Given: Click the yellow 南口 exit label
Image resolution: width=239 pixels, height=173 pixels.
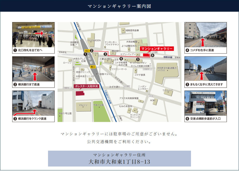Looking at the screenshot, I should 93,67.
